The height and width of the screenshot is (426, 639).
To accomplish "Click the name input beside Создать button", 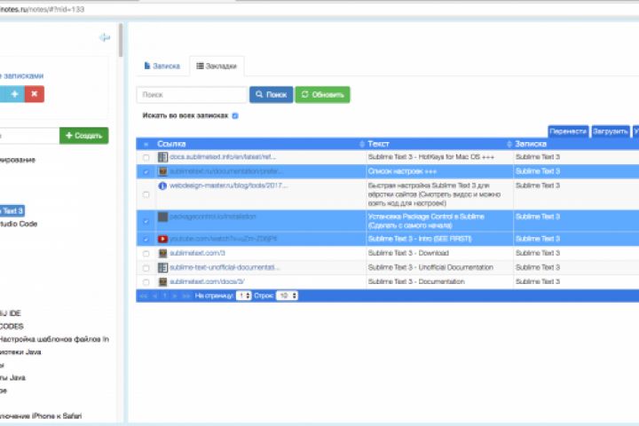I will pyautogui.click(x=29, y=136).
